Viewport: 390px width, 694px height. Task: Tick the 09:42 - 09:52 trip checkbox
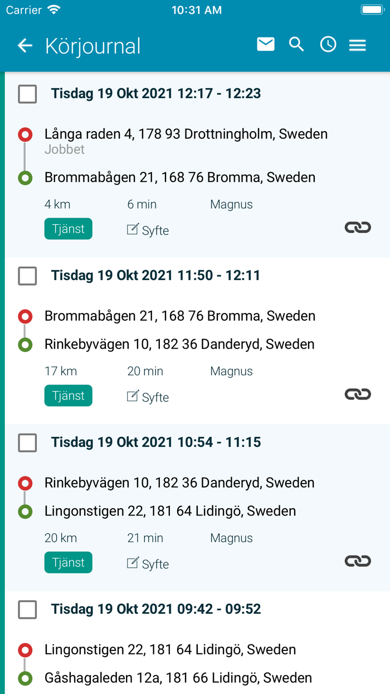tap(27, 609)
